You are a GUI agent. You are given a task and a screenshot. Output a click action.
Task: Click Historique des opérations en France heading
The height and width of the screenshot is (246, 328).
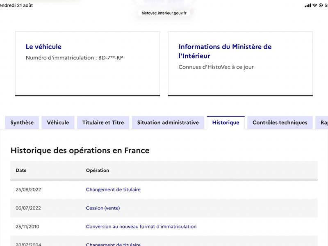point(80,150)
